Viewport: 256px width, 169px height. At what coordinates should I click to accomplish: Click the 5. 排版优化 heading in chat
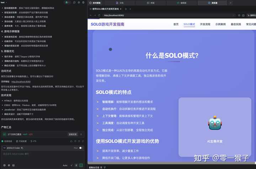(7, 51)
